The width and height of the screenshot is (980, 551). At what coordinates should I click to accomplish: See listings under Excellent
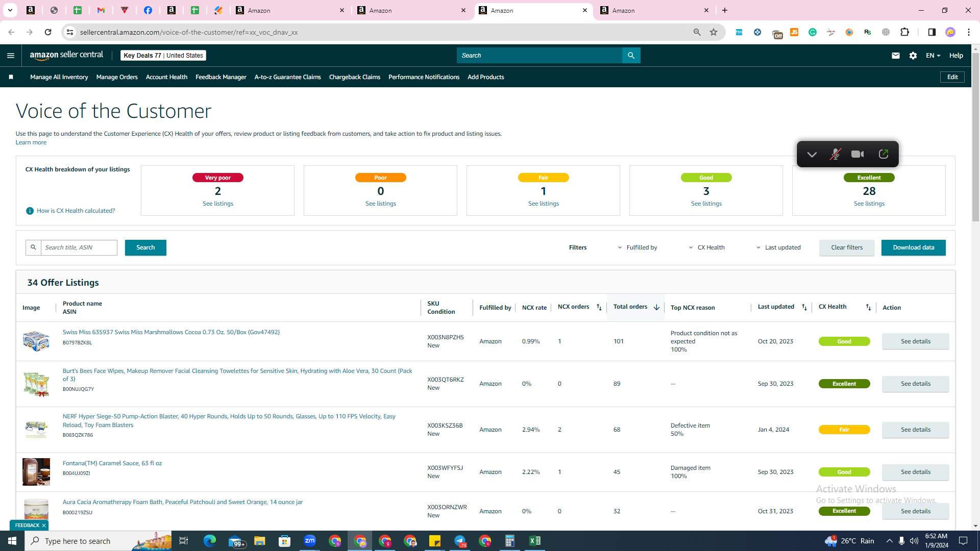(869, 204)
